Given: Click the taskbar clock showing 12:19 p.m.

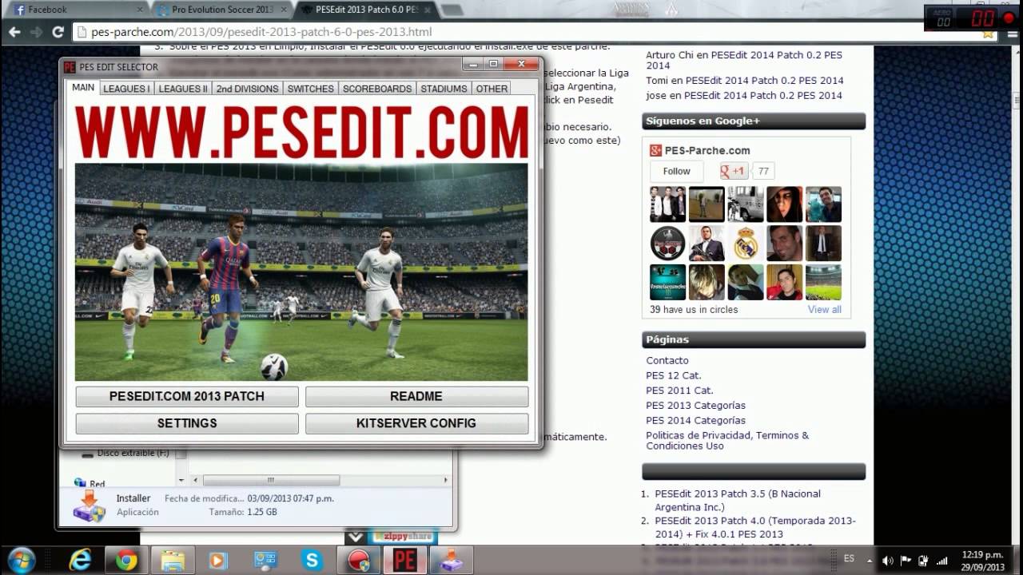Looking at the screenshot, I should click(x=982, y=560).
